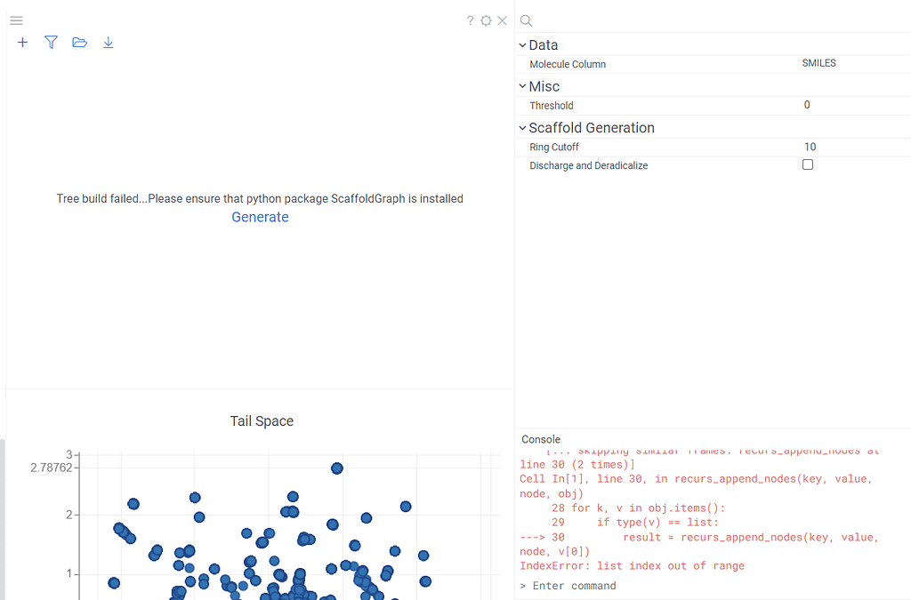Click the IndexError line in console
The image size is (911, 600).
click(x=633, y=565)
